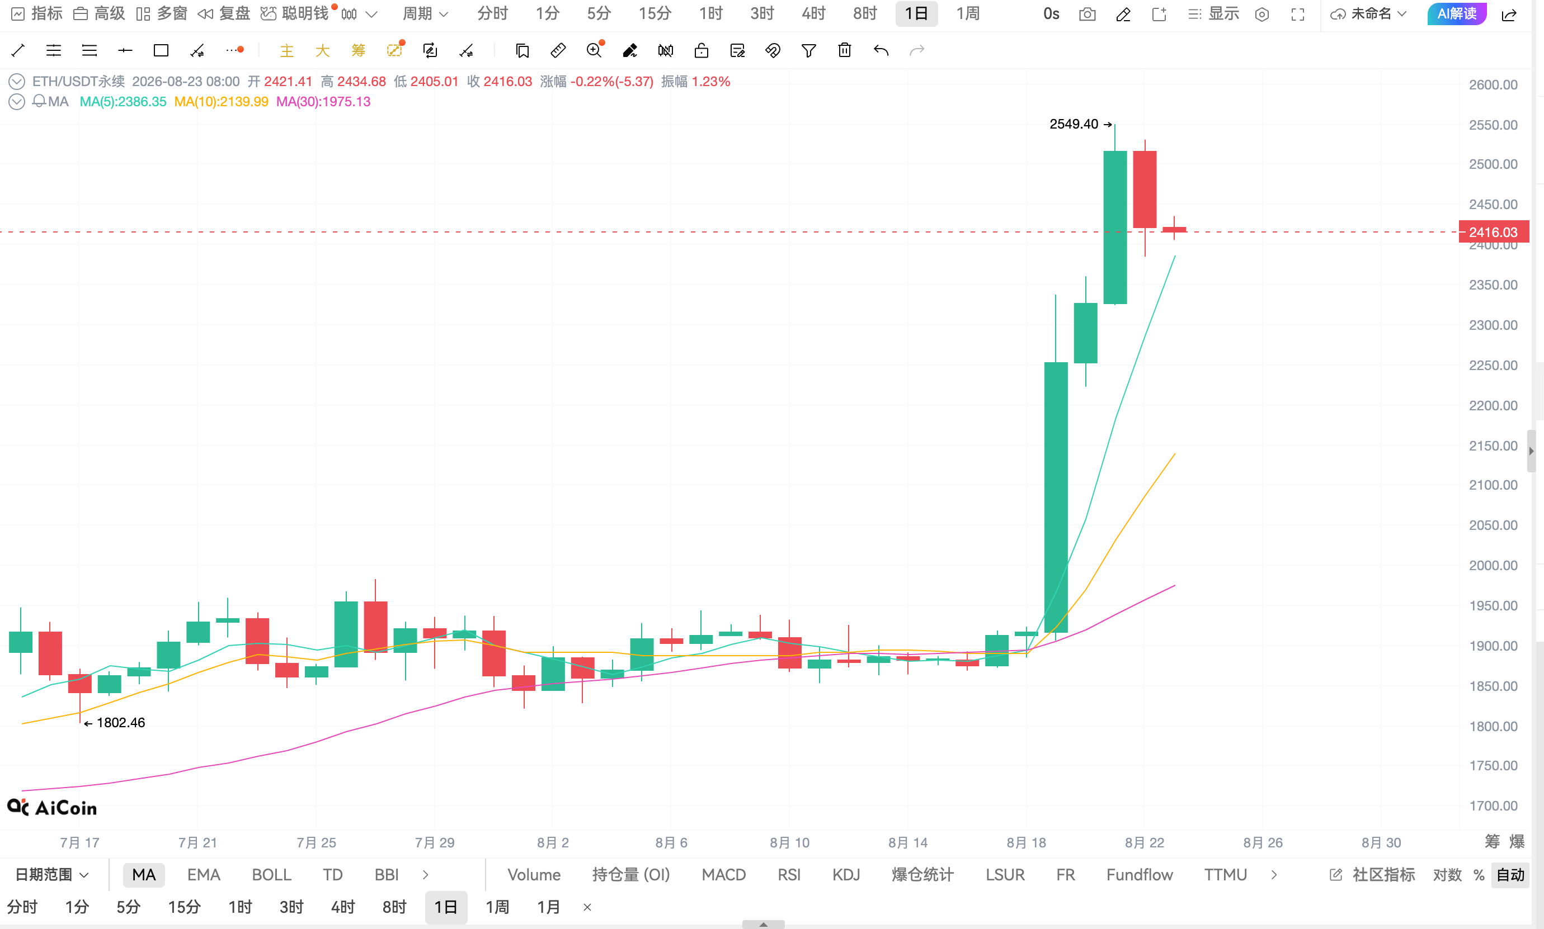The image size is (1544, 929).
Task: Expand the right side panel arrow
Action: click(1531, 451)
